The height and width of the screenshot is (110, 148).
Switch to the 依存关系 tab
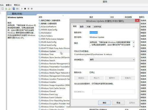97,26
